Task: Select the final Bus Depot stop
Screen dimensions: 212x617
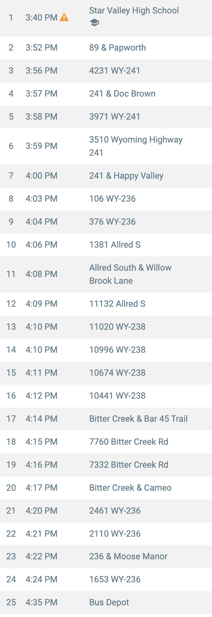Action: coord(106,602)
